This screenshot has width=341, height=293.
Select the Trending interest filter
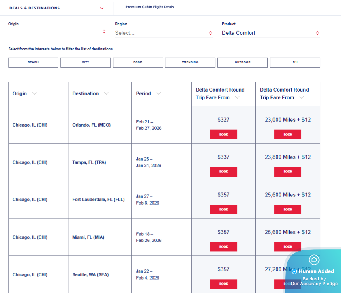(x=190, y=62)
